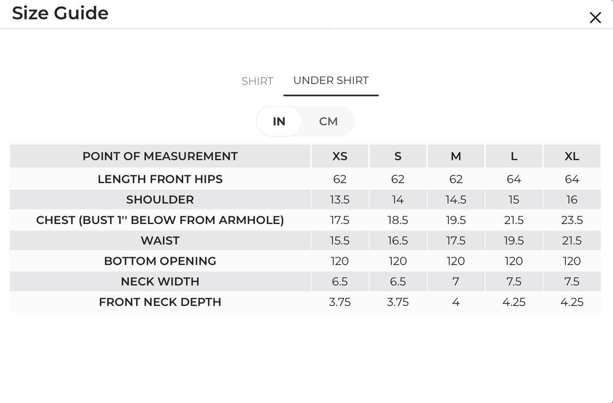Select the WAIST row label
The image size is (613, 403).
160,241
